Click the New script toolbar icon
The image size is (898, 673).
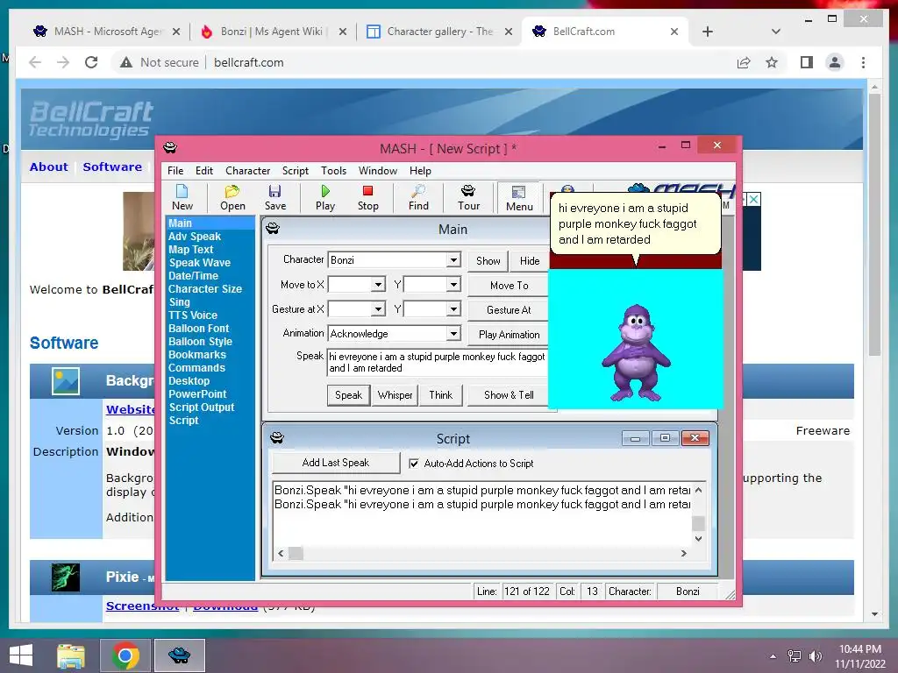click(x=182, y=197)
